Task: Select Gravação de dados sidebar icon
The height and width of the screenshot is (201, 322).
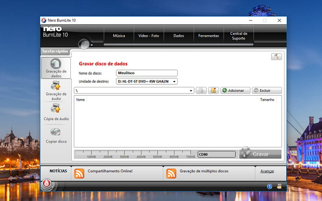Action: pyautogui.click(x=56, y=63)
